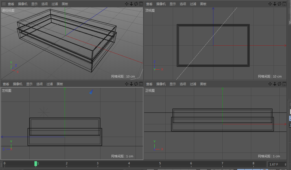Select the rotate camera icon in top viewport
291x170 pixels.
click(280, 4)
